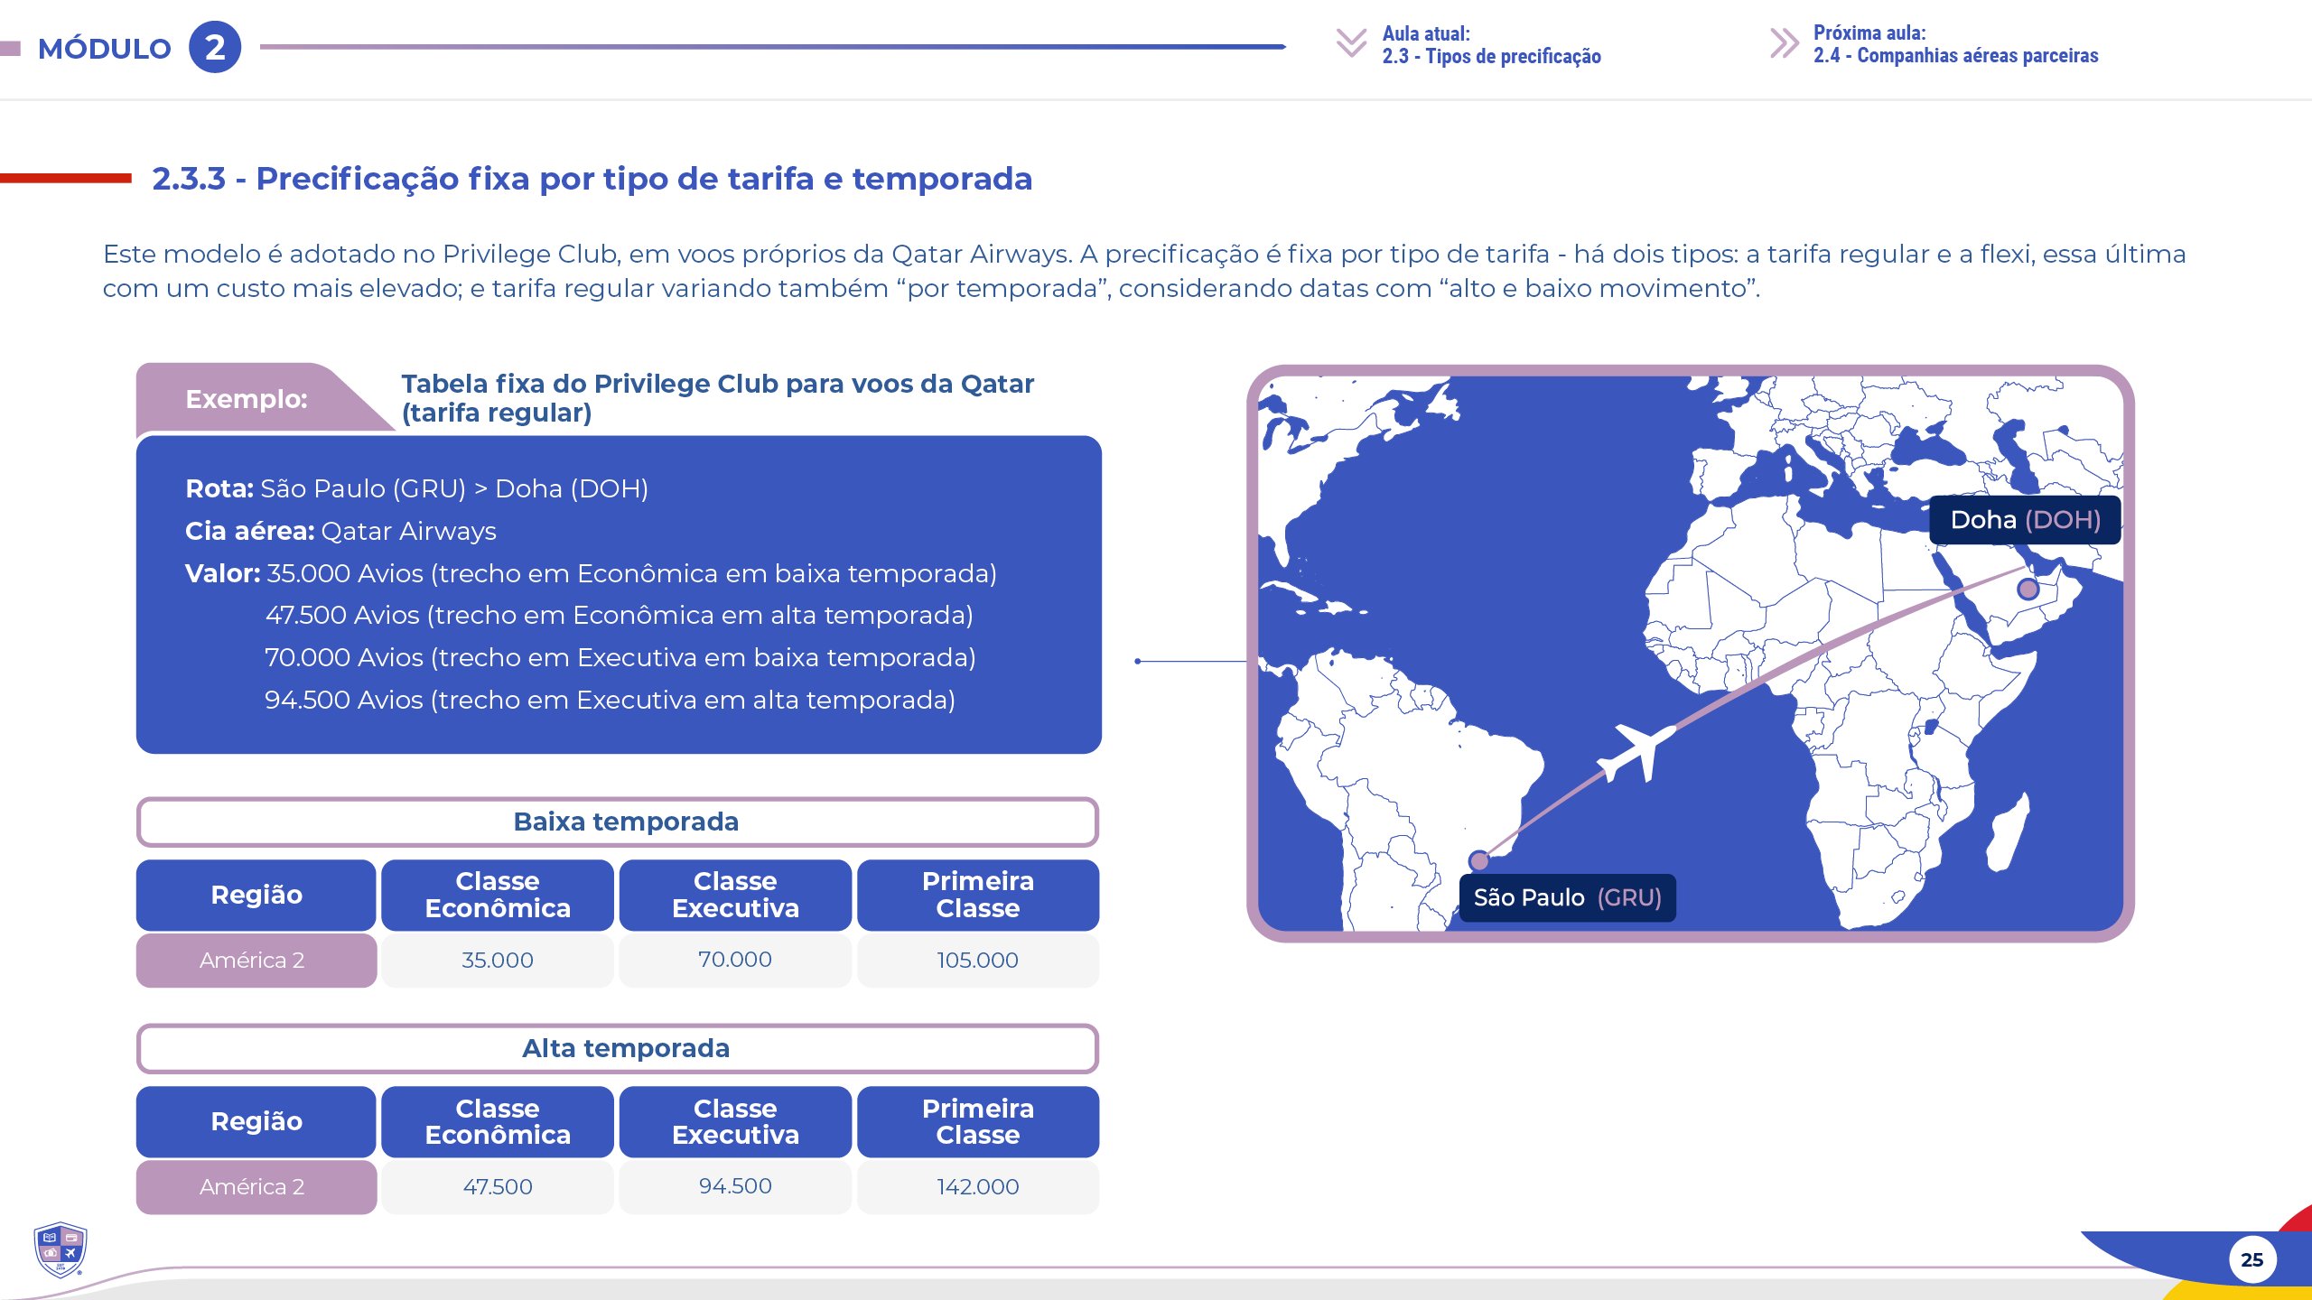
Task: Click the double chevron down icon beside Aula atual
Action: tap(1351, 42)
